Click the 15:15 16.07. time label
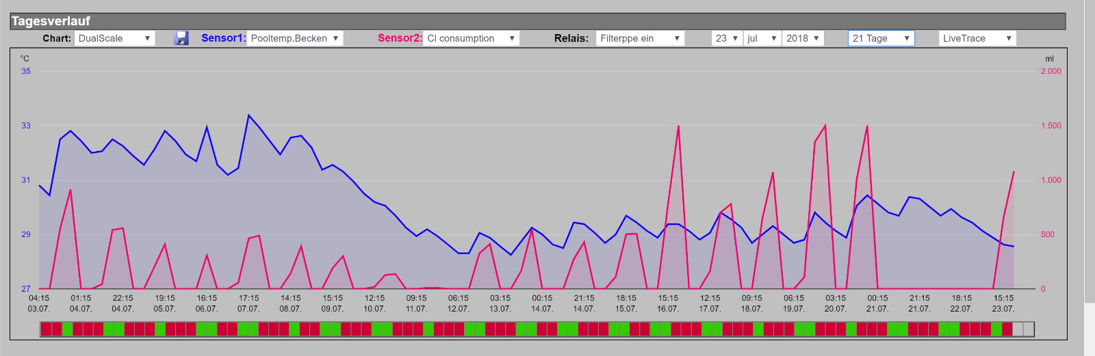The width and height of the screenshot is (1095, 356). pyautogui.click(x=668, y=303)
